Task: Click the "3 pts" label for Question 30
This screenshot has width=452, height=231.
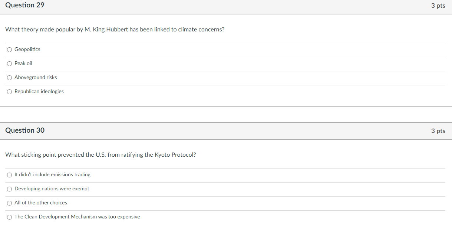Action: point(438,131)
